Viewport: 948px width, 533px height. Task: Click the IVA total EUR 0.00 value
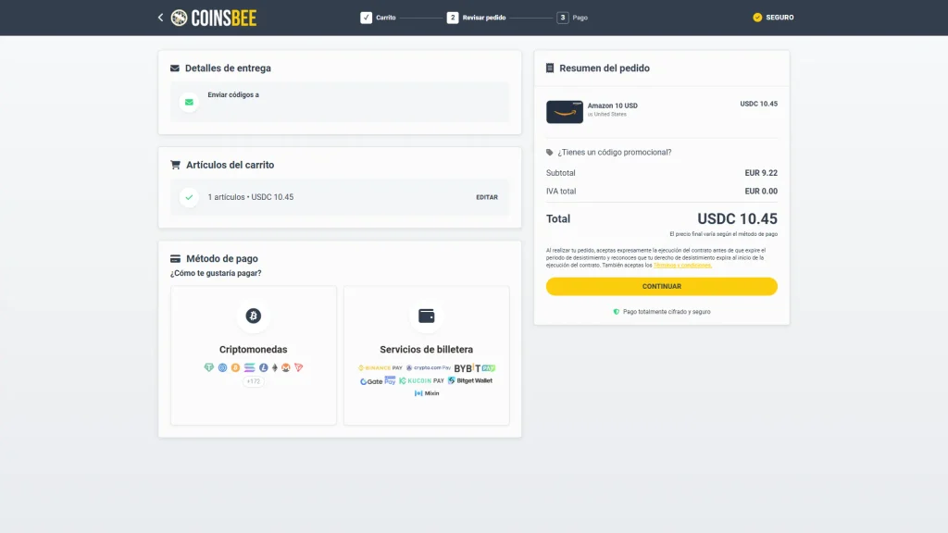click(x=761, y=191)
